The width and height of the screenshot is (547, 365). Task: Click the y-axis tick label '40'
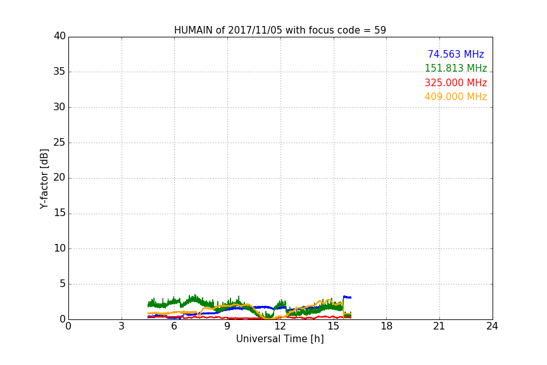60,36
